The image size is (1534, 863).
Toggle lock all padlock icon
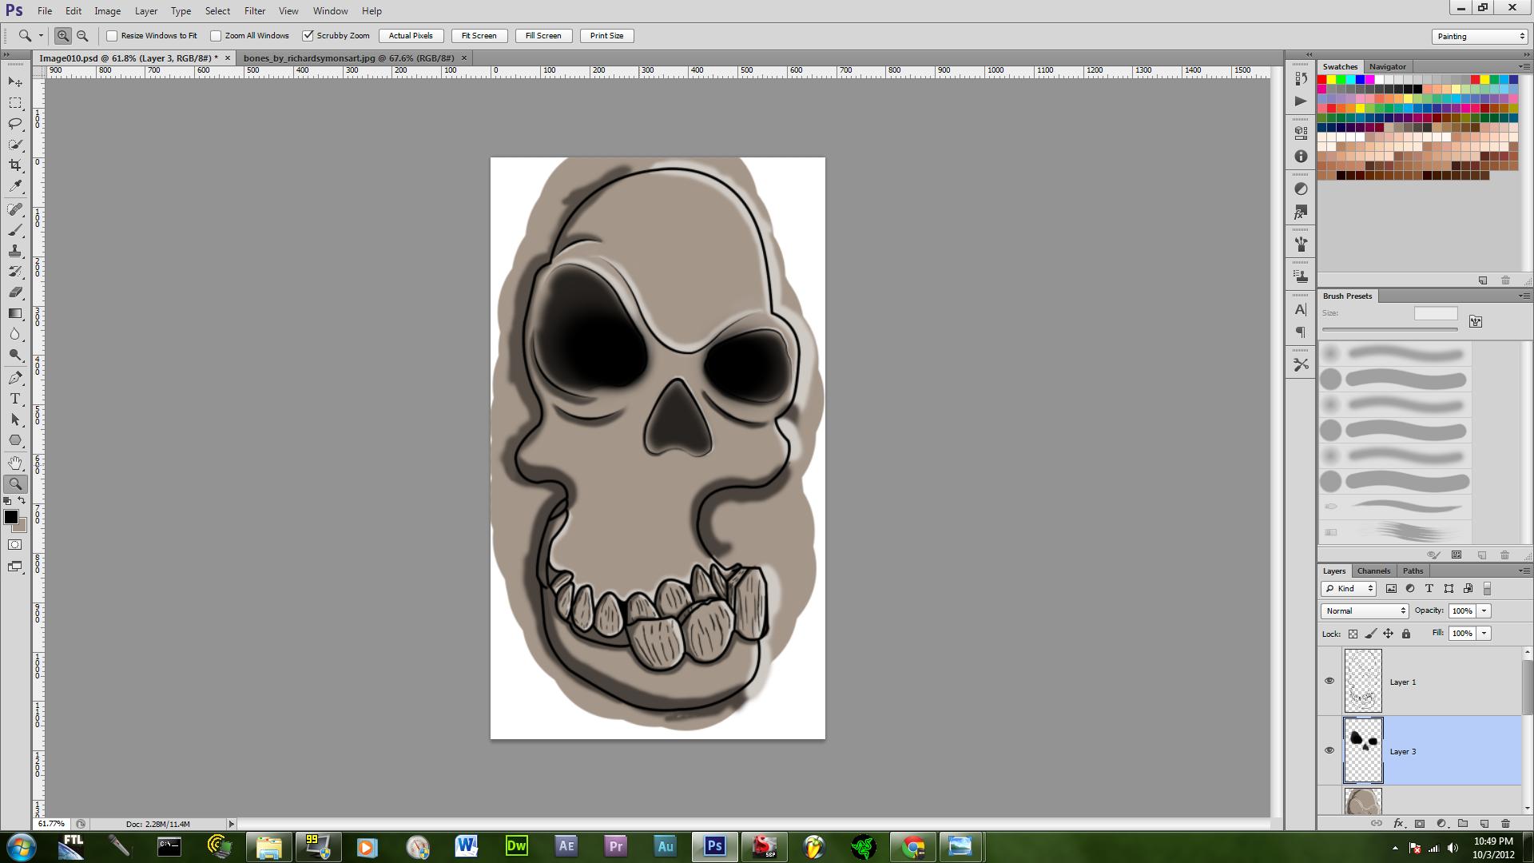tap(1406, 634)
